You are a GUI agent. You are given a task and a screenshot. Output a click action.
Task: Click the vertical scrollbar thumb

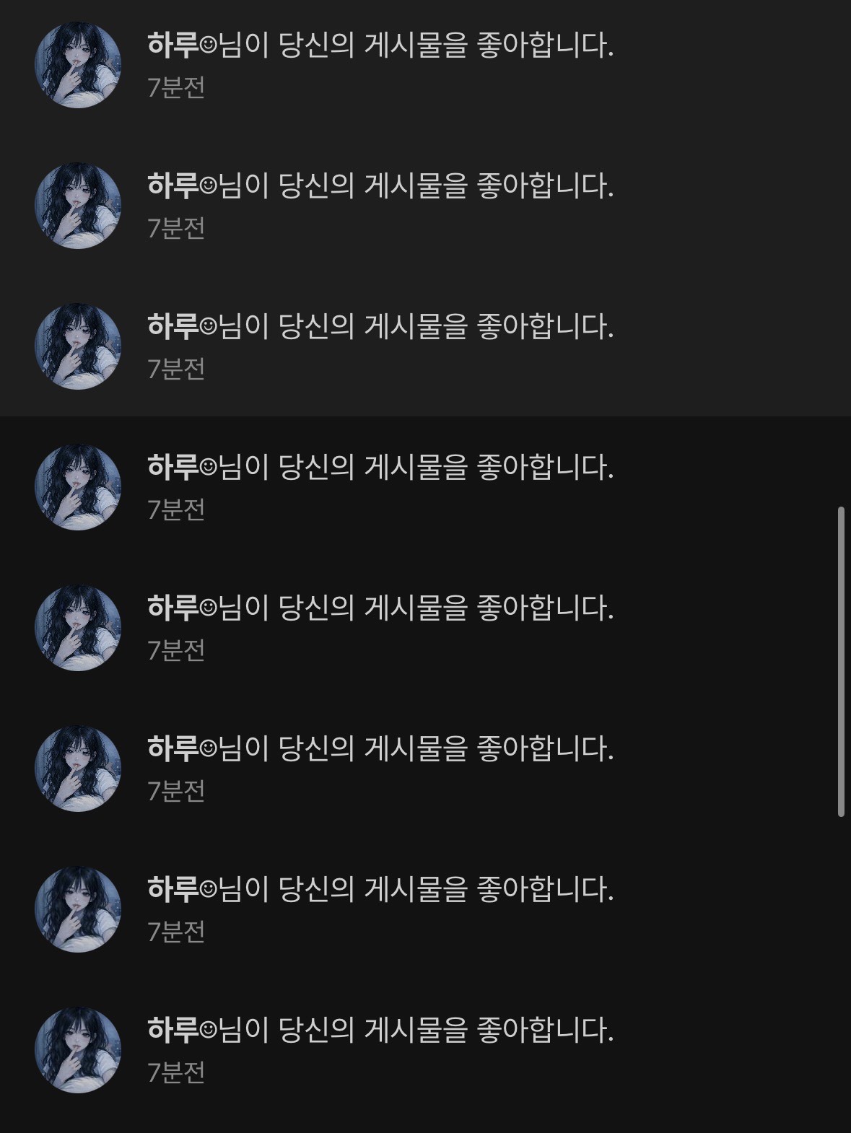pos(841,662)
